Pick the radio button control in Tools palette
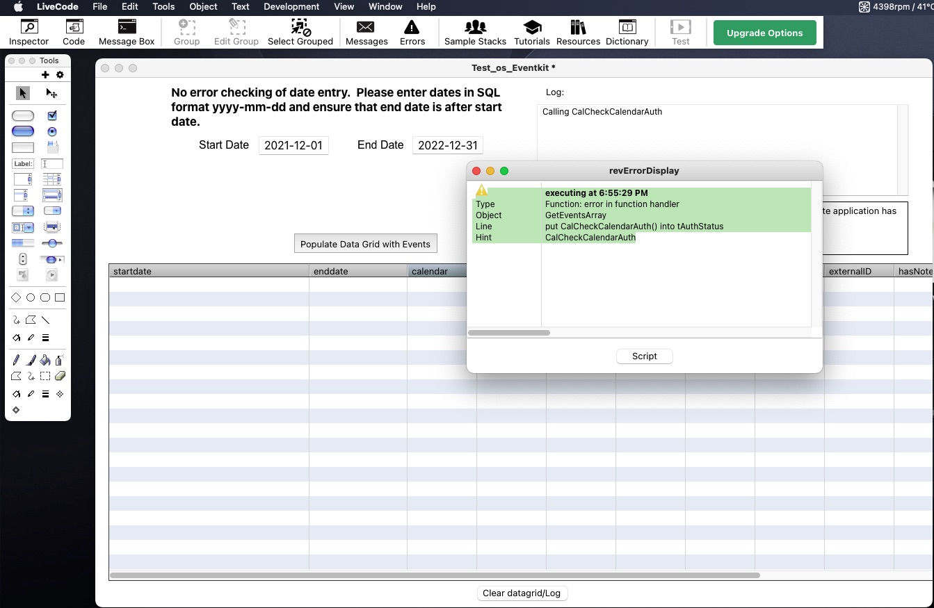 click(x=52, y=131)
